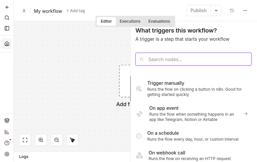The width and height of the screenshot is (257, 162).
Task: Zoom in on the canvas
Action: tap(41, 140)
